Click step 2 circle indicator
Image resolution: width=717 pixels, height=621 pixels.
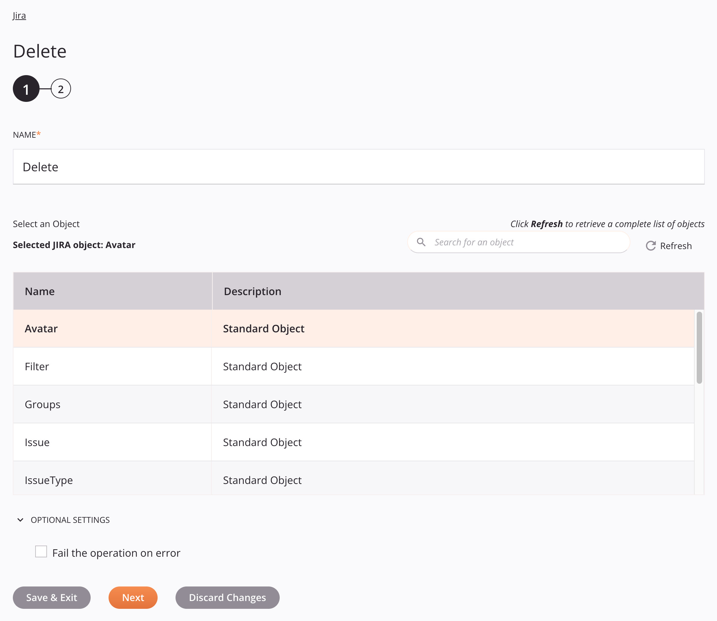pos(60,88)
